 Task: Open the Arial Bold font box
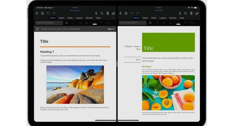tap(49, 23)
